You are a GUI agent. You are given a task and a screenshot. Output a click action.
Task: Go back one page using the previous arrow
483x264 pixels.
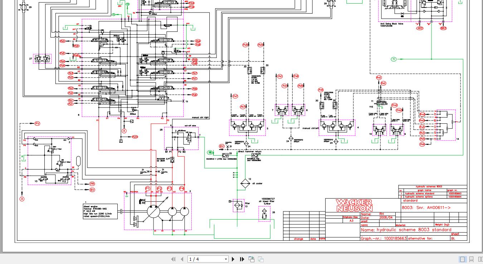pyautogui.click(x=182, y=259)
